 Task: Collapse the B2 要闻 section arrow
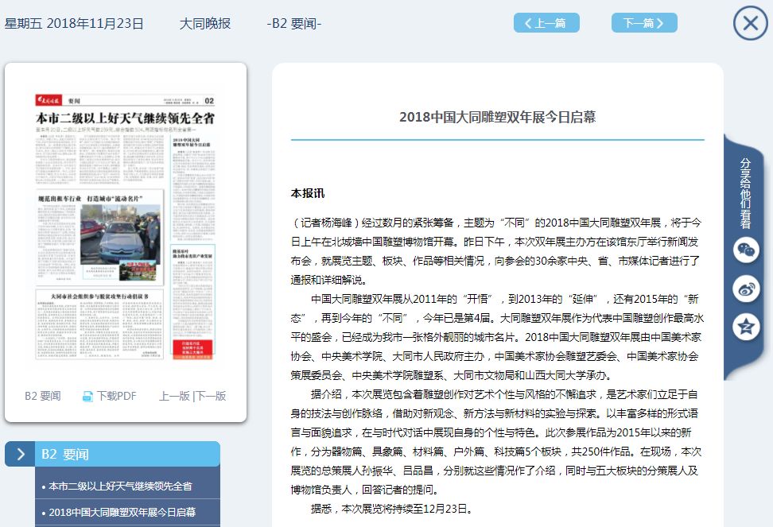tap(20, 454)
